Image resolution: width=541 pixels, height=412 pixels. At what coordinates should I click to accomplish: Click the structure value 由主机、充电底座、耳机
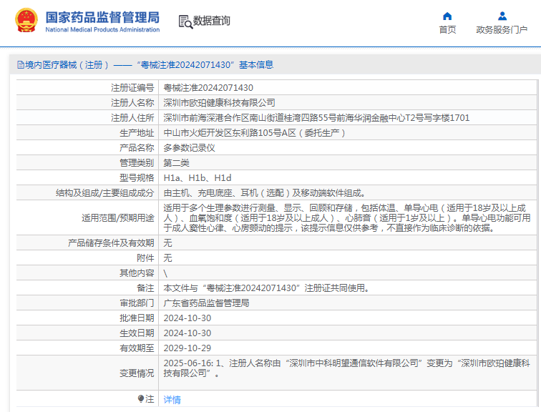pos(264,192)
